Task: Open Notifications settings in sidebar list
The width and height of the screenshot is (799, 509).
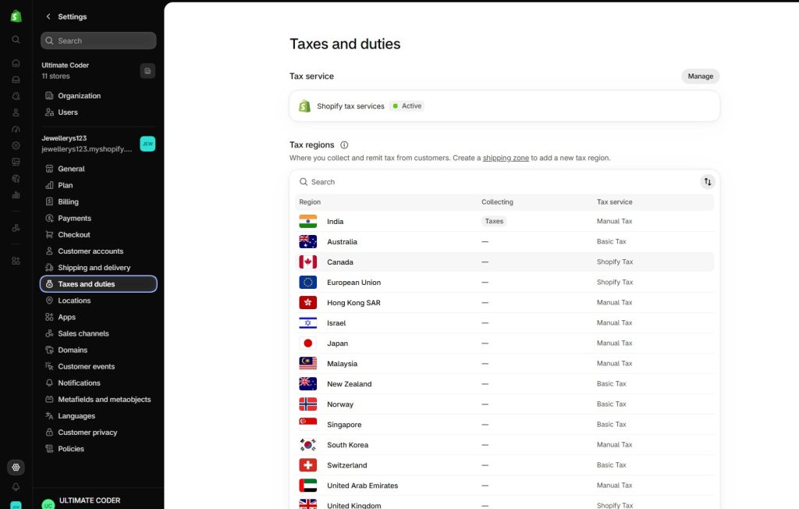Action: click(98, 383)
